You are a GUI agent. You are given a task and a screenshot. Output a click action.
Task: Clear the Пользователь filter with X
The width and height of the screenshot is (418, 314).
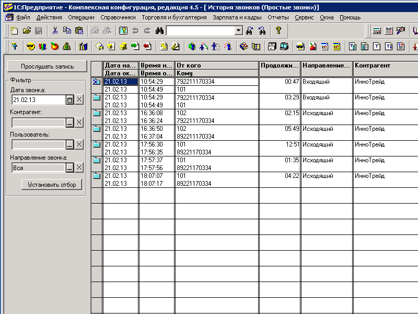79,145
